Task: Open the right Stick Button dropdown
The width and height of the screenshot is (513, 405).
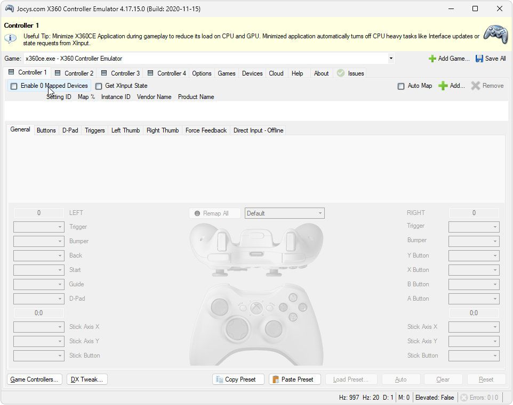Action: (x=474, y=356)
